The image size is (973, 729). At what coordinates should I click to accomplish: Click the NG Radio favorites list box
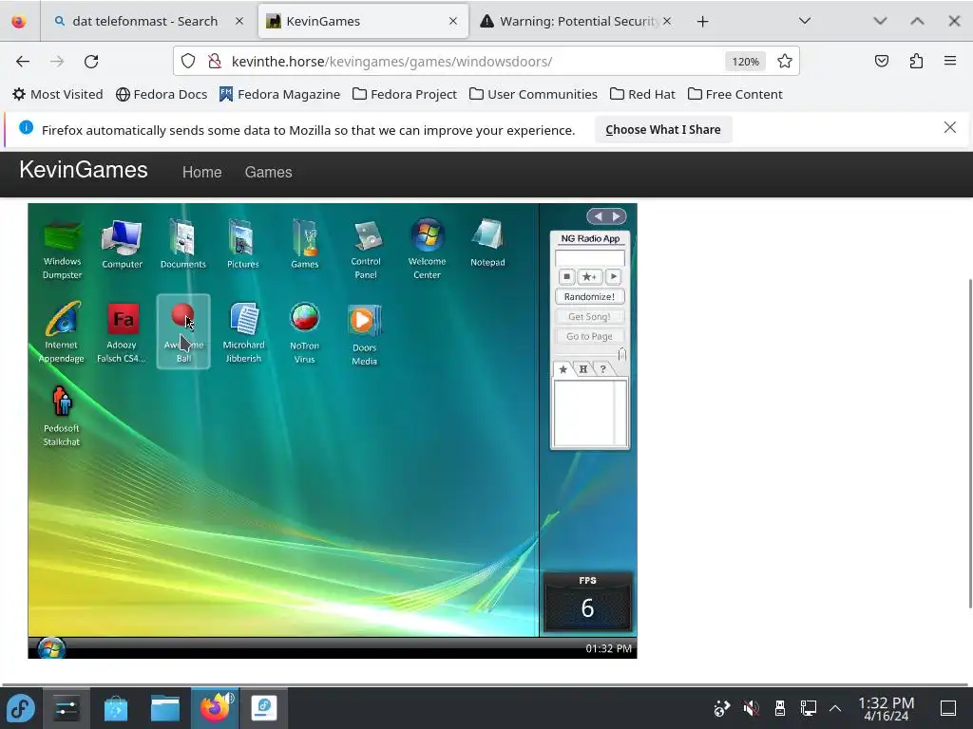click(x=589, y=413)
